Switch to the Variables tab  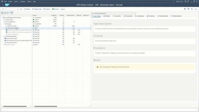point(150,16)
